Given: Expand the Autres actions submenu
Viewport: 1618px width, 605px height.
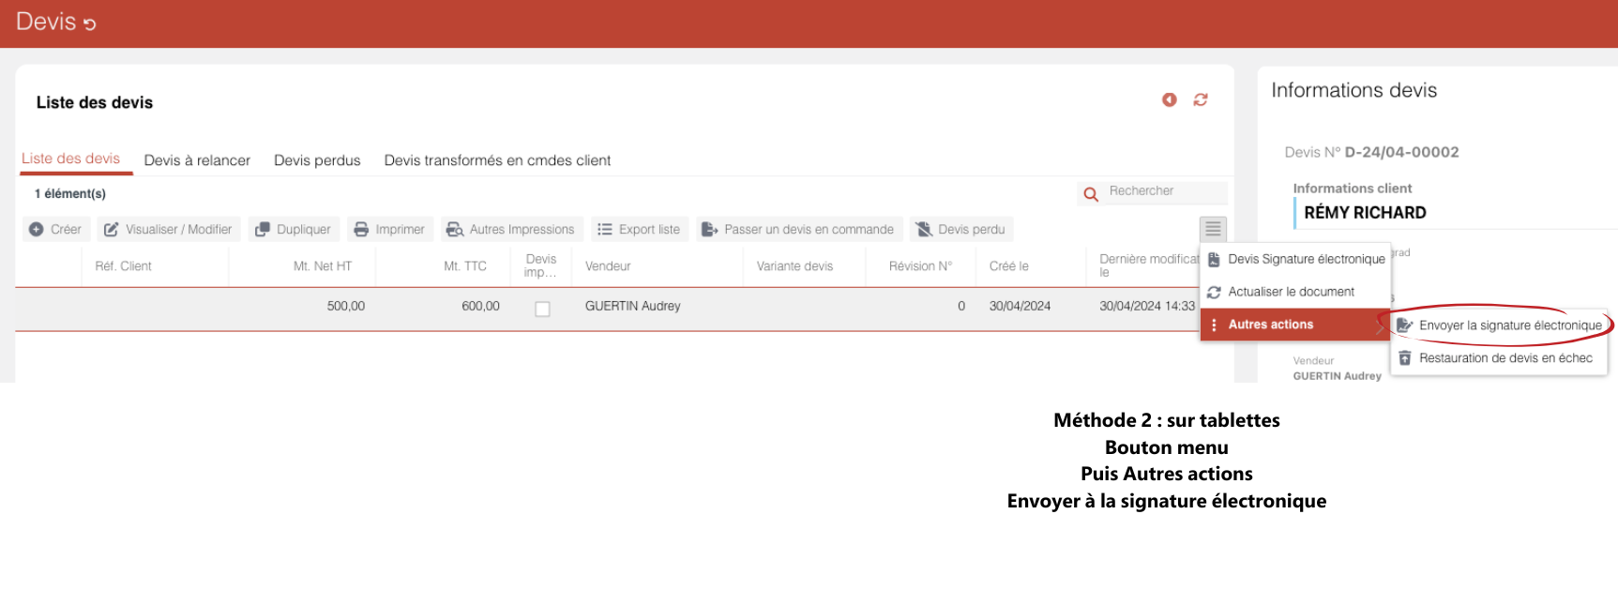Looking at the screenshot, I should click(1295, 325).
